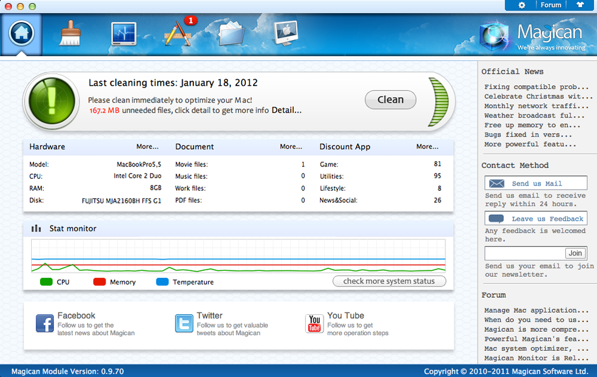
Task: Click the red Memory legend swatch
Action: pyautogui.click(x=99, y=282)
